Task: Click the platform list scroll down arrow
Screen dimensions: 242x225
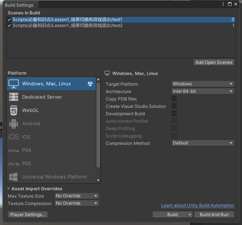Action: pos(98,180)
